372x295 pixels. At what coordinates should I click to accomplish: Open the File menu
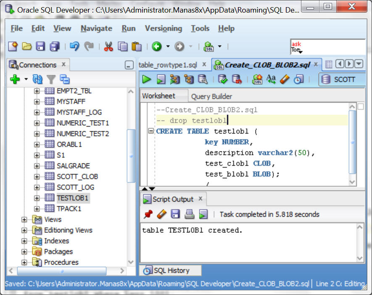(17, 29)
